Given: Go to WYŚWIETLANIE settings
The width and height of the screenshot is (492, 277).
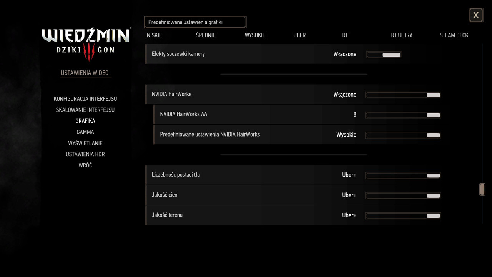Looking at the screenshot, I should pos(85,143).
